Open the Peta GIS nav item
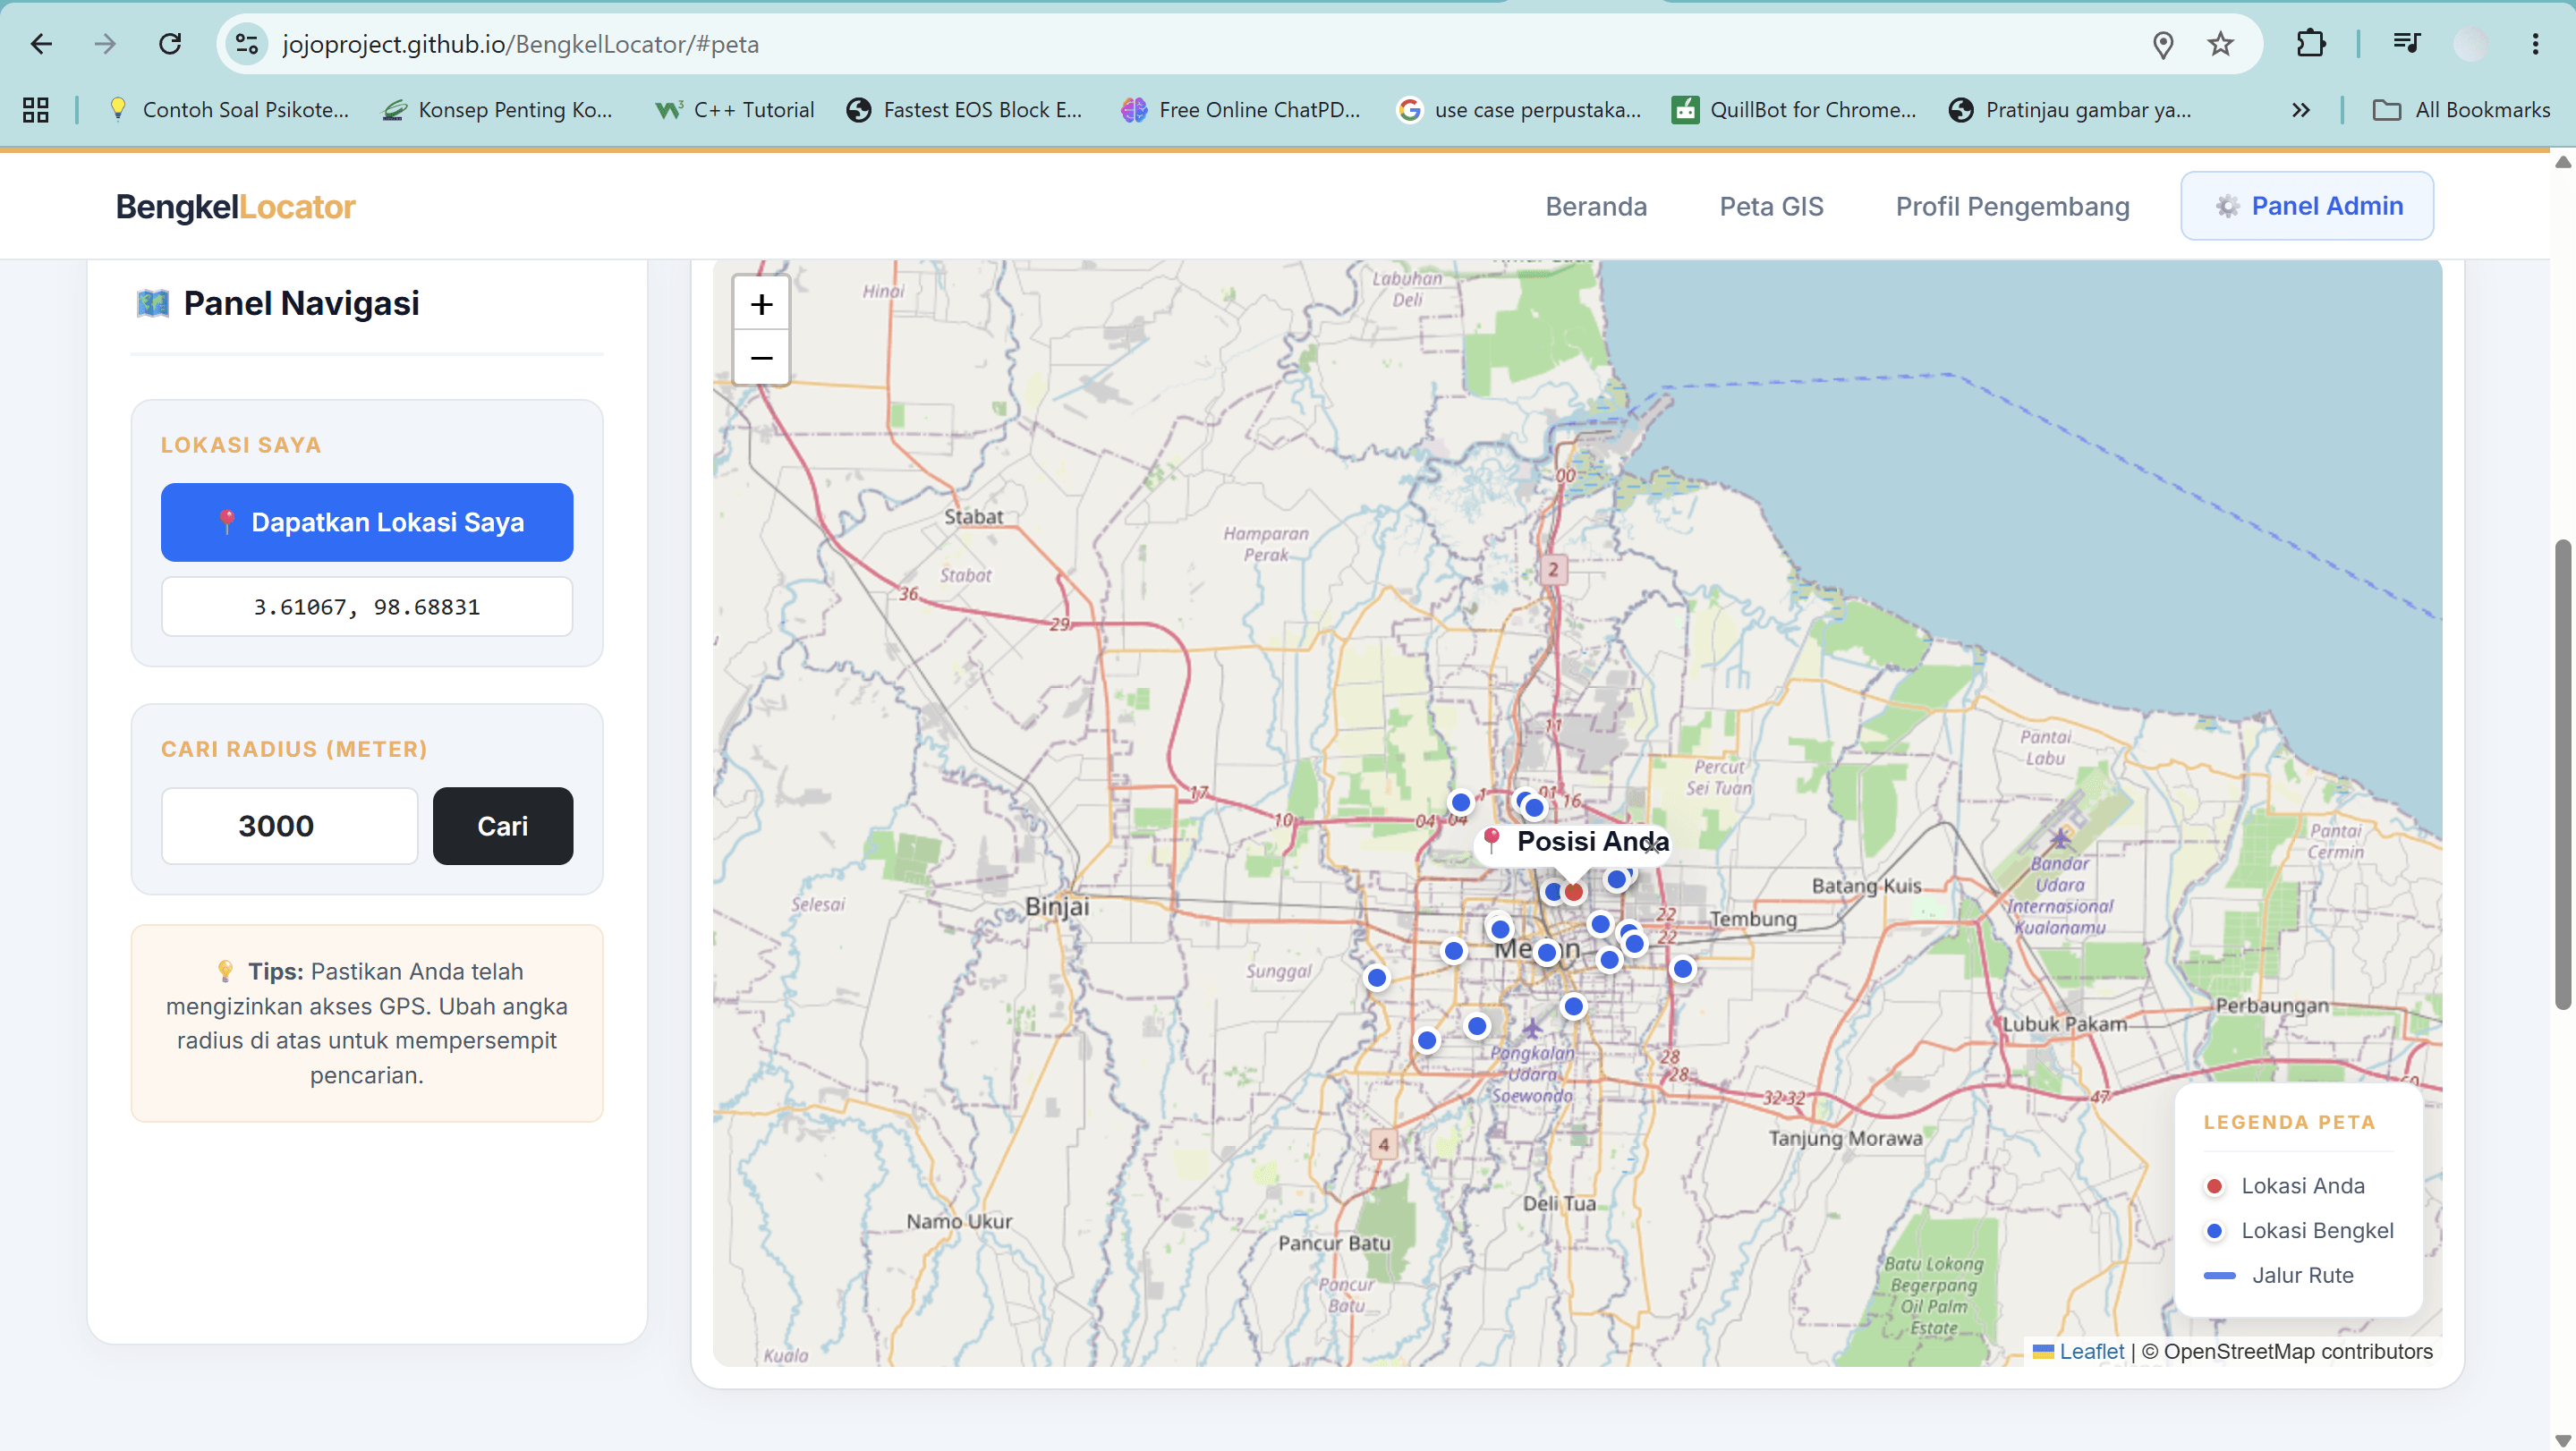Viewport: 2576px width, 1451px height. click(1771, 206)
